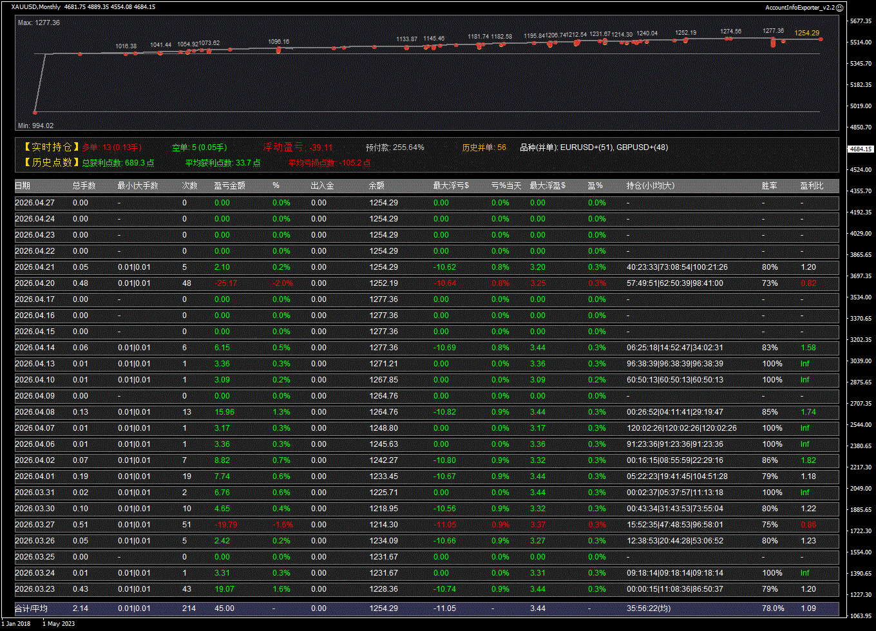Screen dimensions: 876x631
Task: Click the 胜率 column header
Action: pos(769,185)
